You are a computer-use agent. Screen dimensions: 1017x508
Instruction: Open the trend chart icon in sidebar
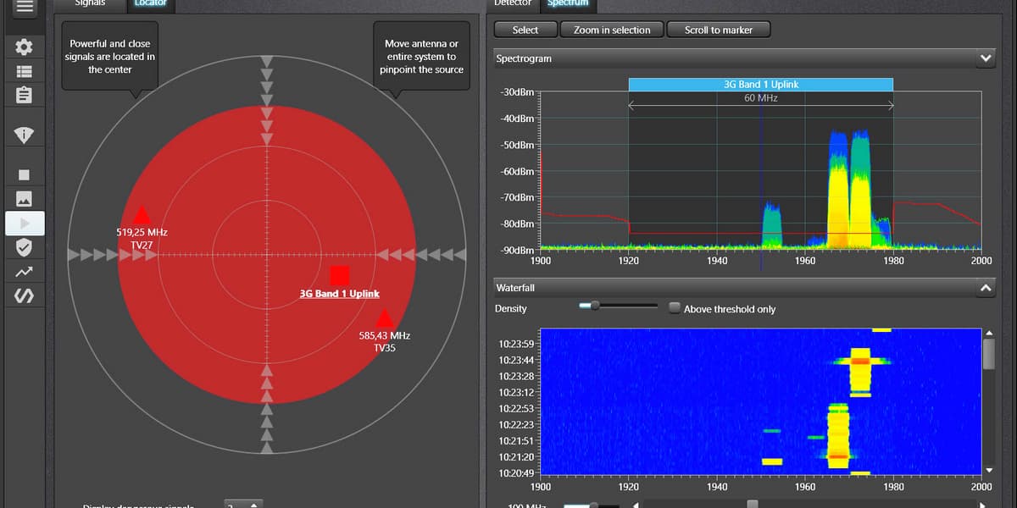click(24, 271)
